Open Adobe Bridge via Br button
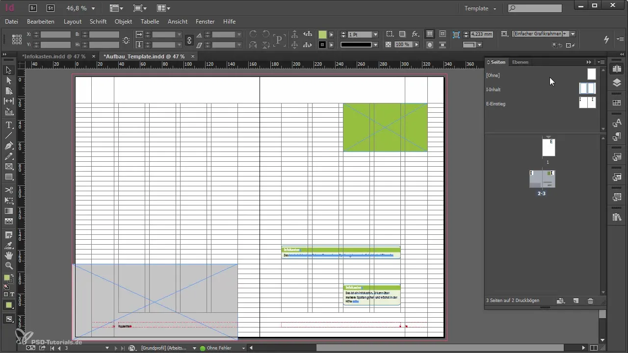The width and height of the screenshot is (628, 353). pos(33,8)
